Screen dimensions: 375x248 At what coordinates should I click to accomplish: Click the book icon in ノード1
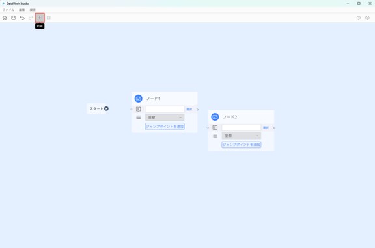point(139,109)
